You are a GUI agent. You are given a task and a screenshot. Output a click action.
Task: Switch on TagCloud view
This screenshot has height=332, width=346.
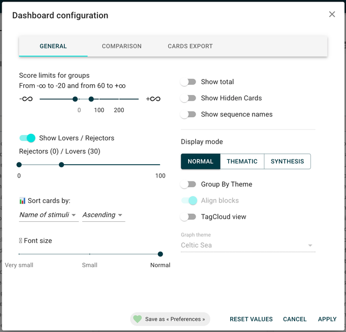pos(188,217)
